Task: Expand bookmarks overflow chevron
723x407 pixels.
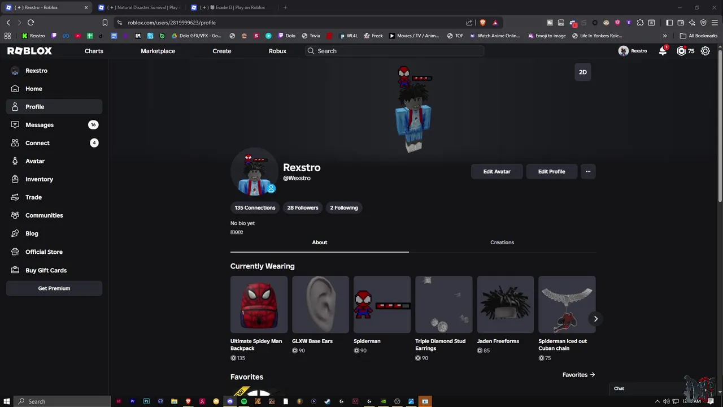Action: click(x=665, y=36)
